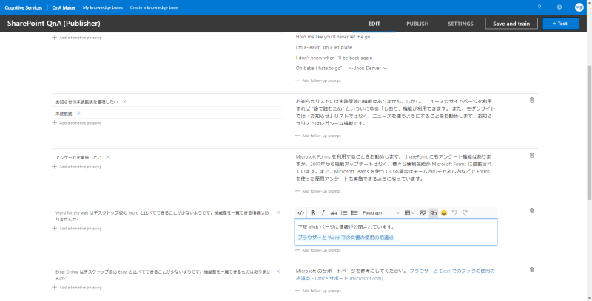Screen dimensions: 592x301
Task: Open user account avatar
Action: pos(579,7)
